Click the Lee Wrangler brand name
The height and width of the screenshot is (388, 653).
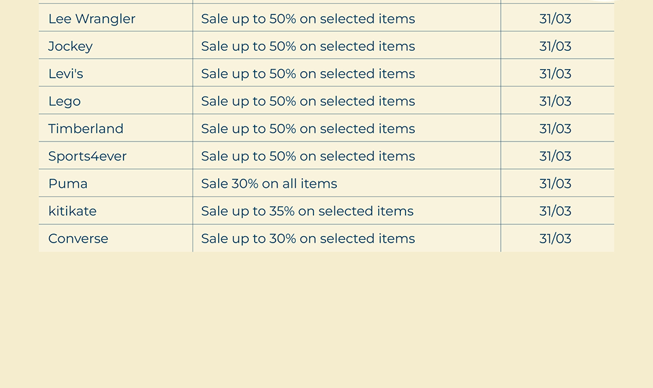92,19
